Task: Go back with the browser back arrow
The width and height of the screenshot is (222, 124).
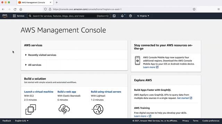Action: pyautogui.click(x=3, y=9)
